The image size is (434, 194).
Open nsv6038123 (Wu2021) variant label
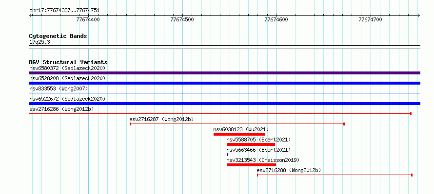(x=241, y=129)
